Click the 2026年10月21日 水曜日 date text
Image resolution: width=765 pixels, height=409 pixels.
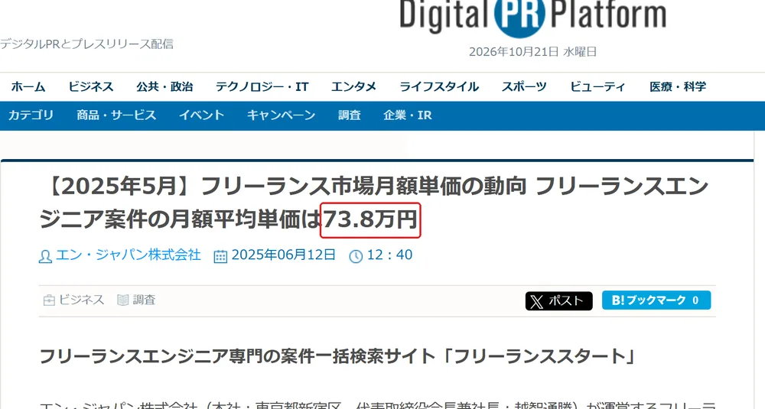[x=532, y=52]
